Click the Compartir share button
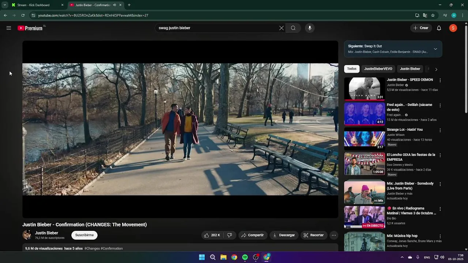Image resolution: width=468 pixels, height=263 pixels. click(252, 235)
